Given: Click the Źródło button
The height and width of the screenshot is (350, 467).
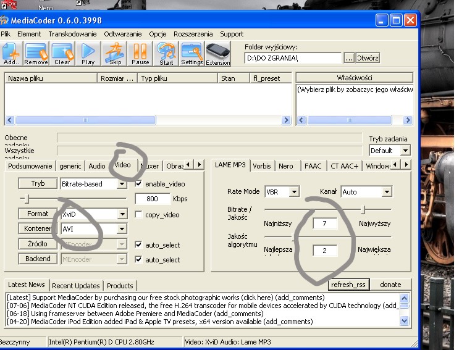Looking at the screenshot, I should [x=38, y=244].
